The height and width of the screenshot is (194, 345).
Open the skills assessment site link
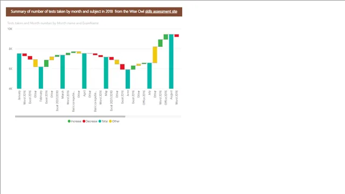click(161, 11)
